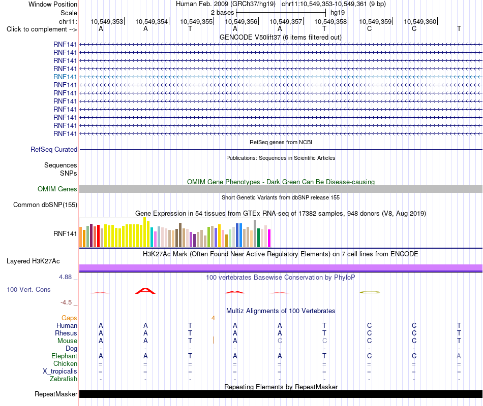The width and height of the screenshot is (483, 406).
Task: Click the tall red PhyloP conservation peak
Action: tap(145, 291)
